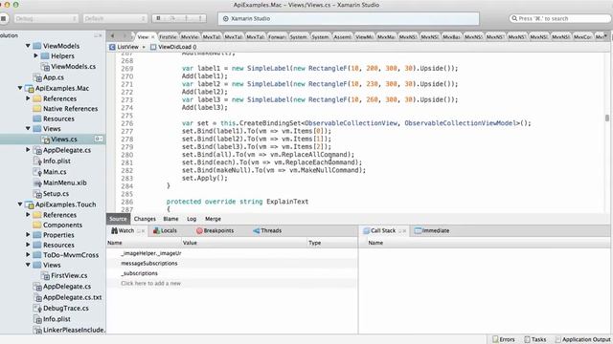613x344 pixels.
Task: Stop debugging with the stop button
Action: [x=4, y=18]
